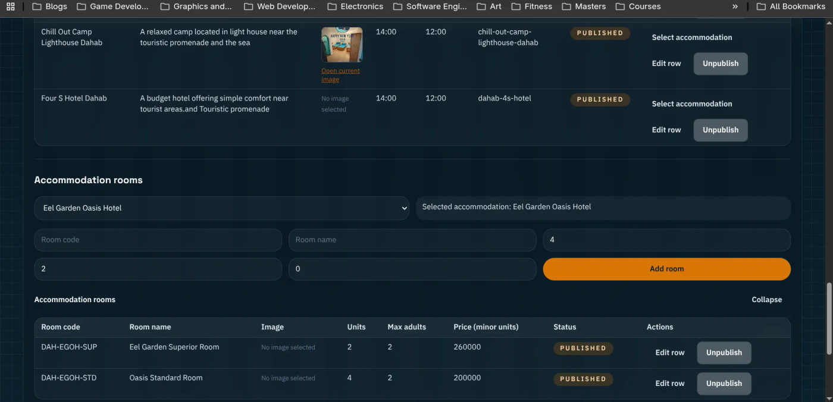The height and width of the screenshot is (402, 833).
Task: Unpublish the Eel Garden Superior Room
Action: tap(724, 353)
